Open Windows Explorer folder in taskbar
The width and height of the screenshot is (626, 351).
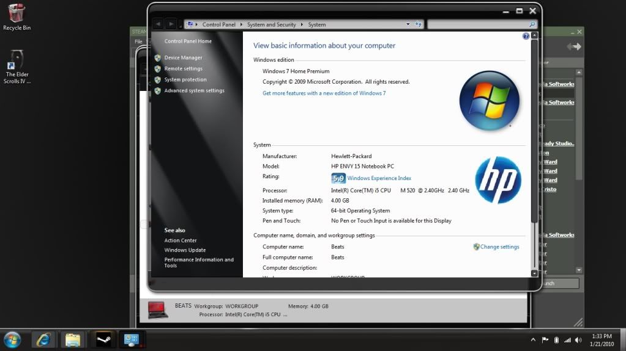[73, 340]
